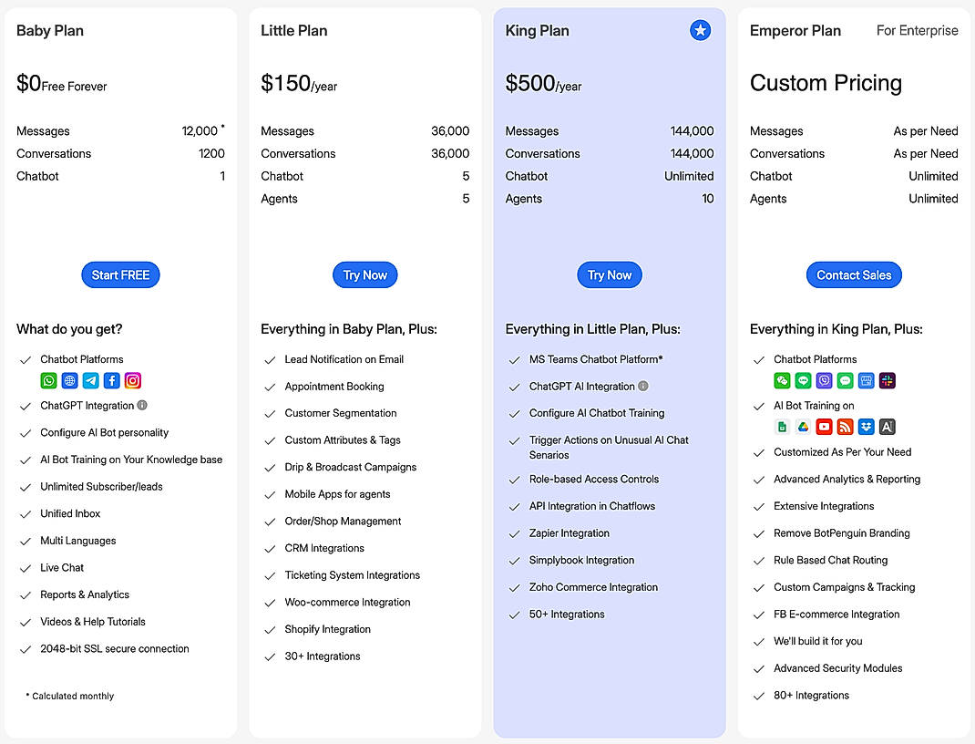The image size is (975, 744).
Task: Click the Dropbox training source icon
Action: (x=867, y=427)
